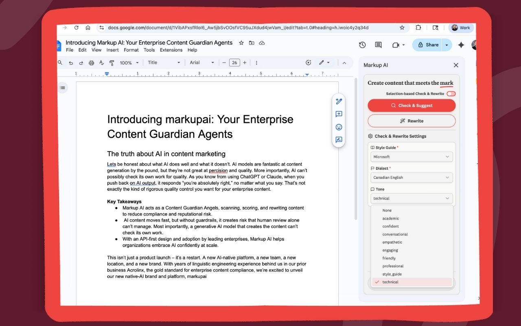521x326 pixels.
Task: Open the Extensions menu
Action: pos(171,50)
